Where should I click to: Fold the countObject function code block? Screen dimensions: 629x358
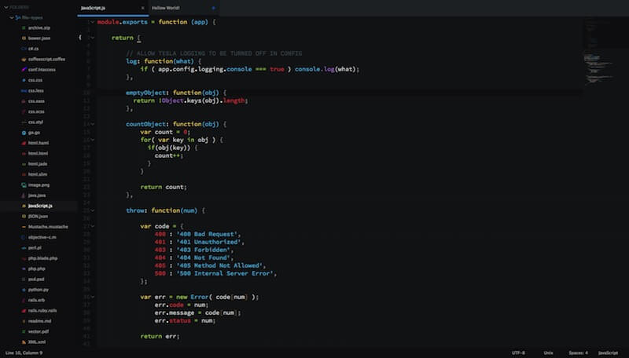click(x=92, y=124)
